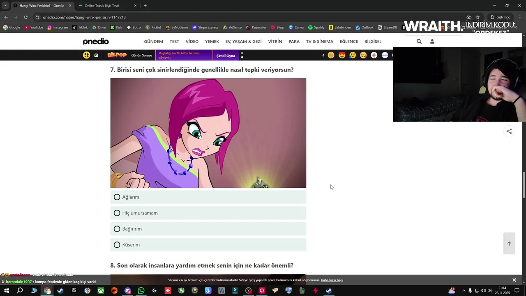Open the Canva bookmark

pos(296,28)
